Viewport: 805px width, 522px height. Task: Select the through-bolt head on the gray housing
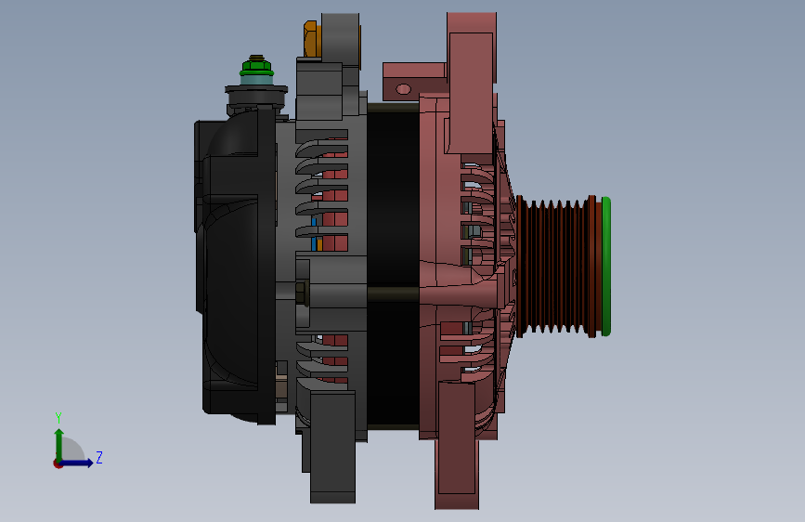point(302,293)
